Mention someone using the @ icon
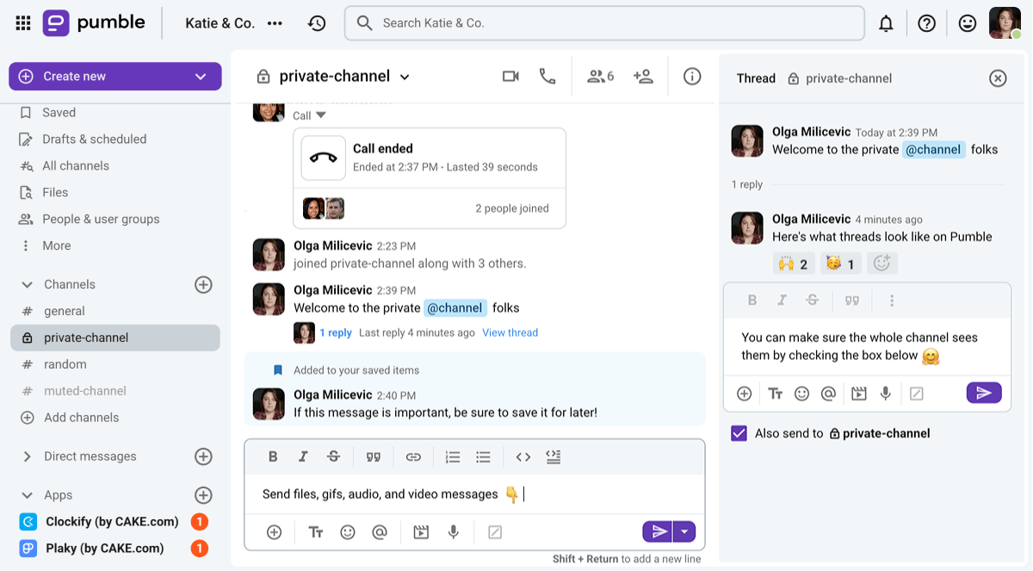 tap(380, 531)
